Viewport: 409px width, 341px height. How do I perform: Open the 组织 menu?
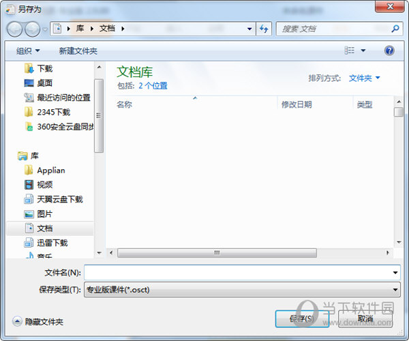click(x=28, y=50)
